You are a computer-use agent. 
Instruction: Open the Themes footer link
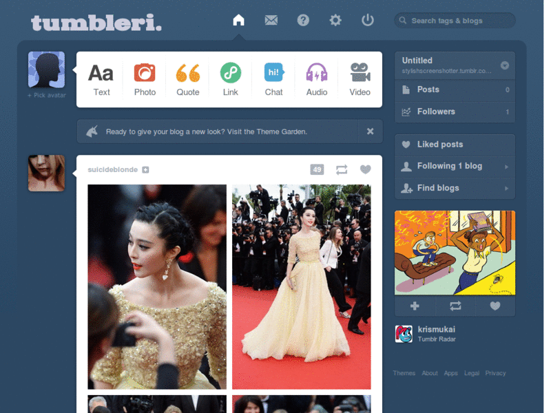tap(404, 373)
